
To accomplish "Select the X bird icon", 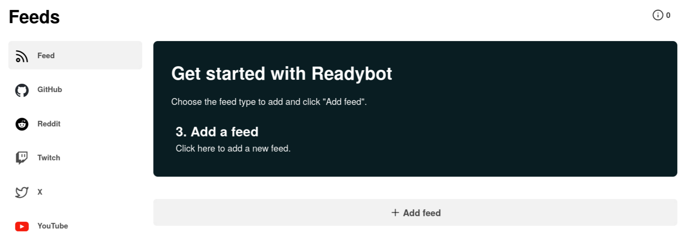I will pos(22,192).
